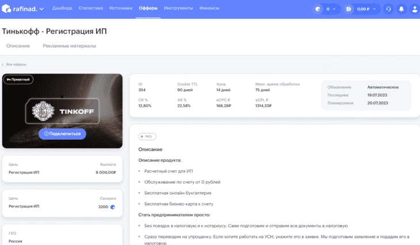Viewport: 420px width, 245px height.
Task: Click the sugar reward value 3200
Action: (x=103, y=207)
